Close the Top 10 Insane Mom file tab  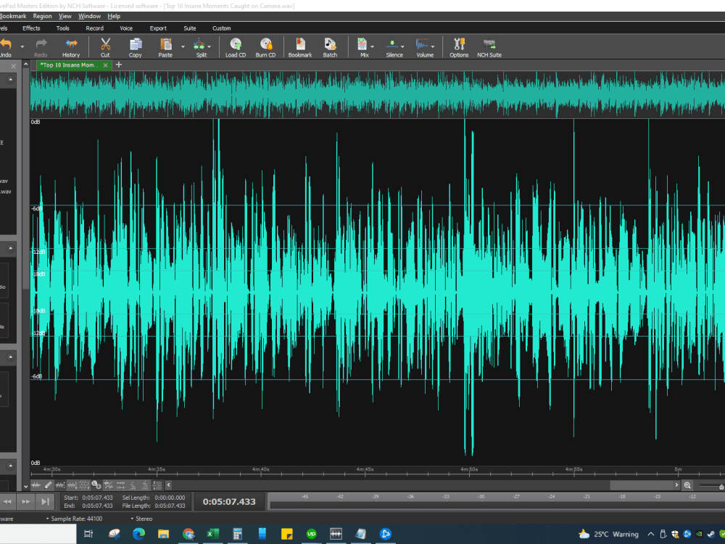[x=105, y=65]
